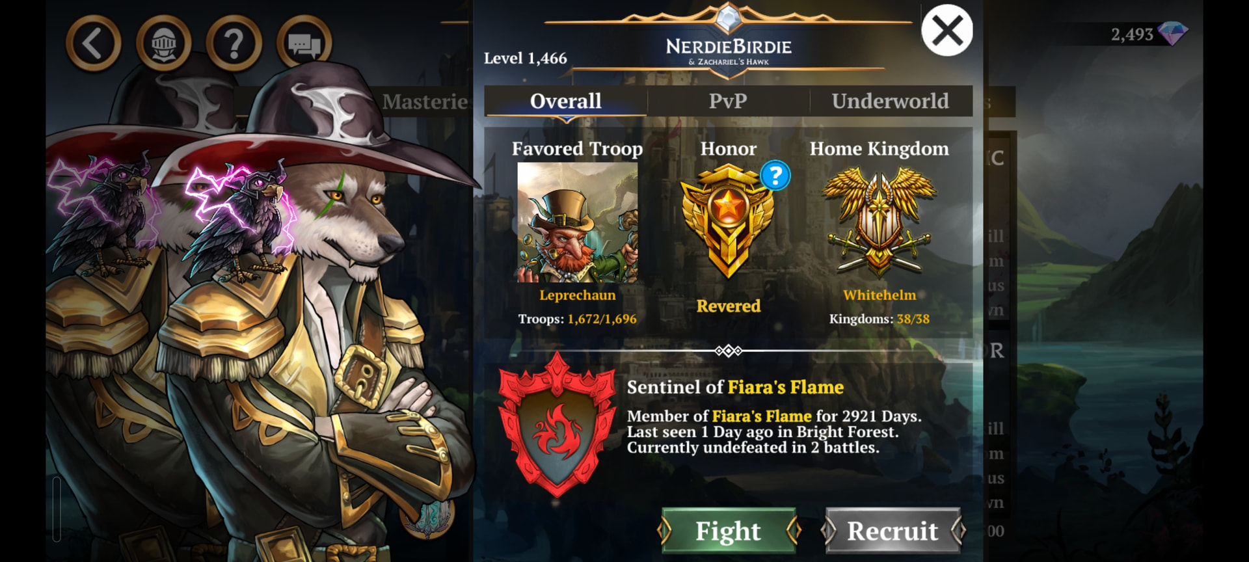Start a battle with the Fight button
The height and width of the screenshot is (562, 1249).
[729, 531]
